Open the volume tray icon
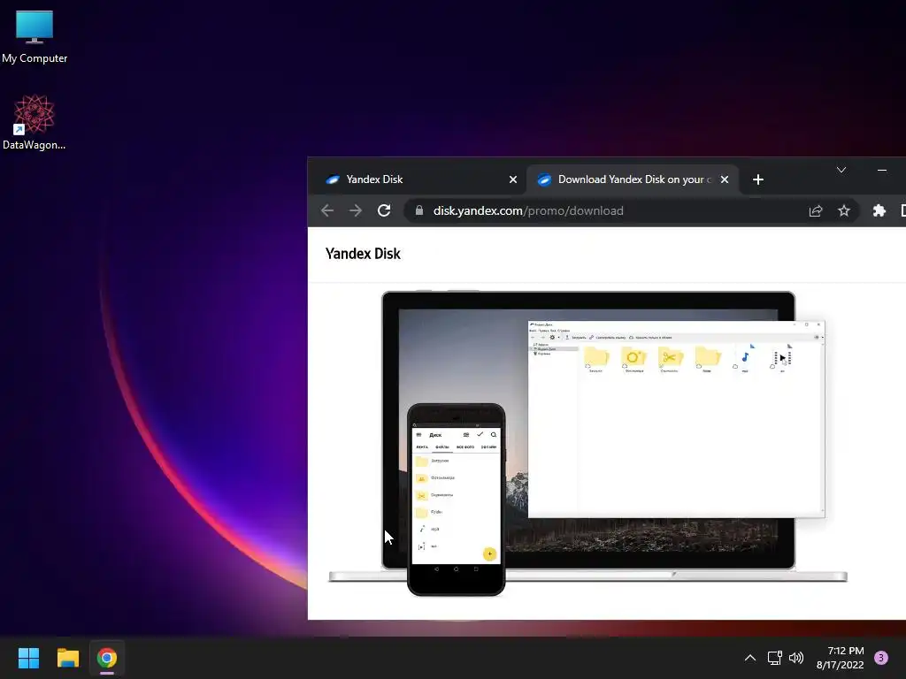The width and height of the screenshot is (906, 679). [796, 658]
